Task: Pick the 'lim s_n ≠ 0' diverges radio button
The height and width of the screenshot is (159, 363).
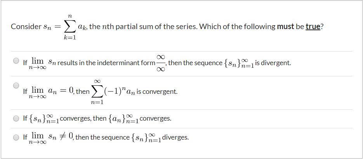Action: [16, 137]
